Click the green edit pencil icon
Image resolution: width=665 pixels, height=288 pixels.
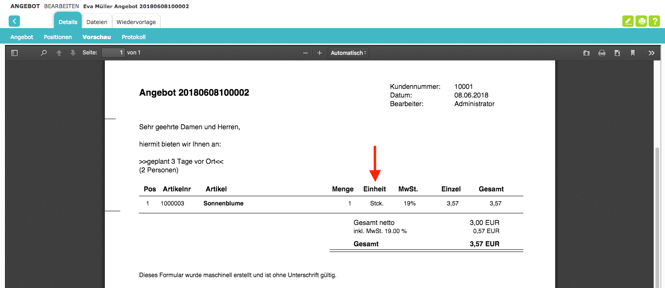628,21
